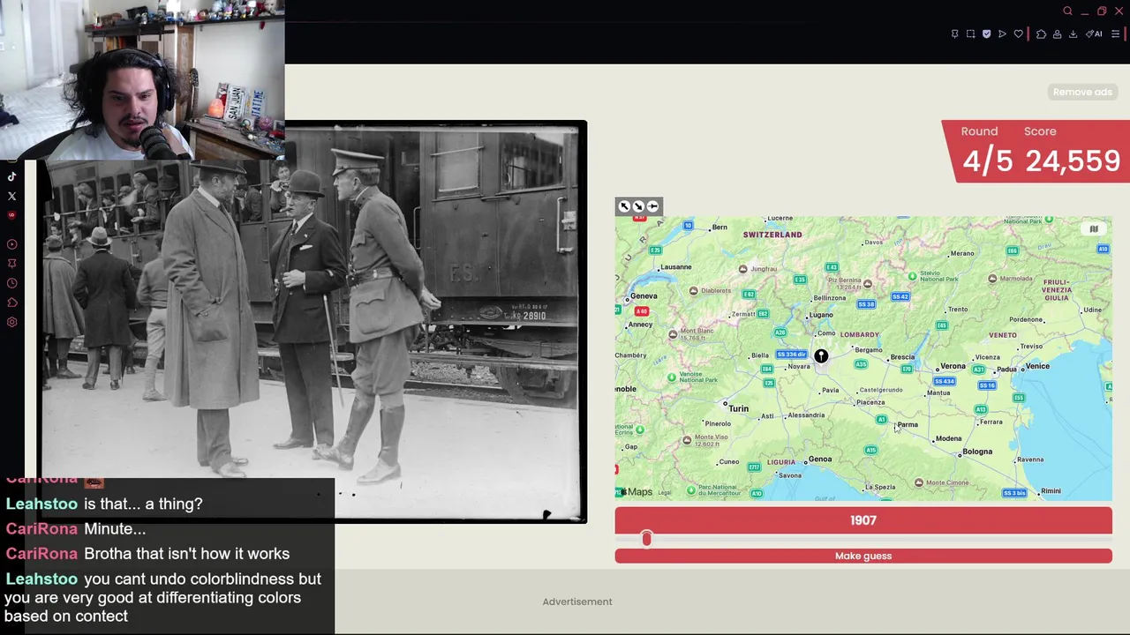Click Verona on the map

[x=953, y=366]
